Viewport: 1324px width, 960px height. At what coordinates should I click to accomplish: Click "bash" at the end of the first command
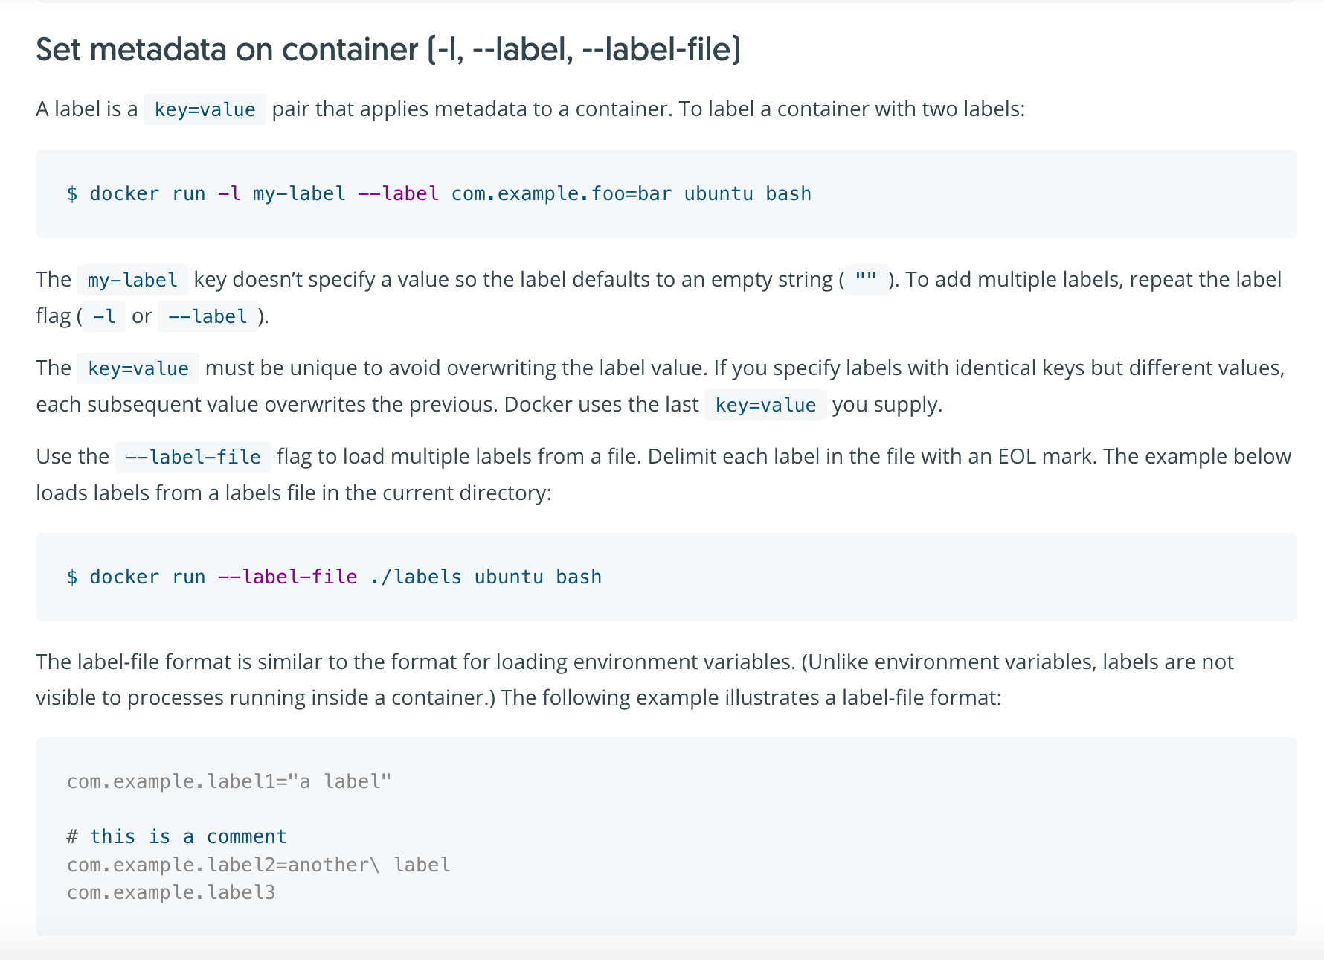(788, 194)
